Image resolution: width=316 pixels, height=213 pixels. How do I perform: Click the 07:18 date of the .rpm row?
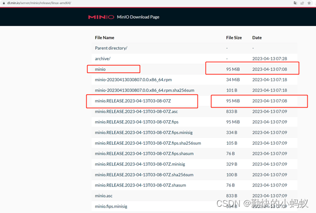click(270, 80)
